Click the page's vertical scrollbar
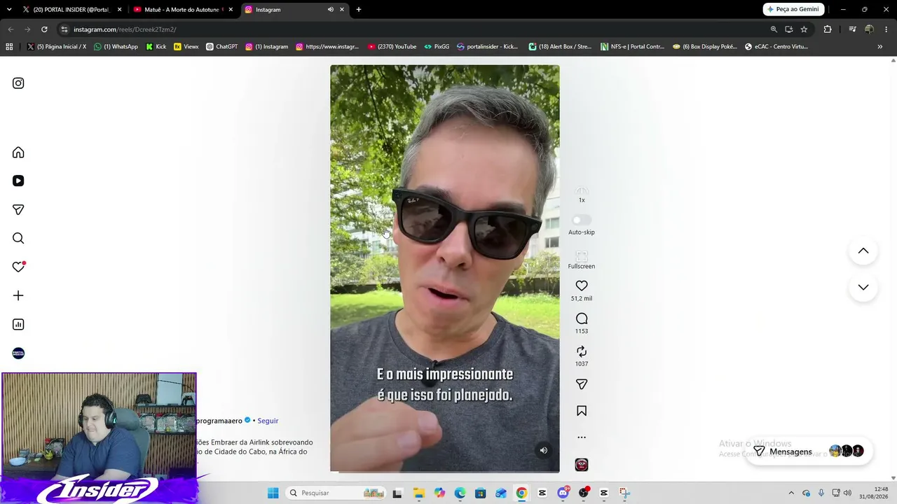The image size is (897, 504). click(x=893, y=268)
